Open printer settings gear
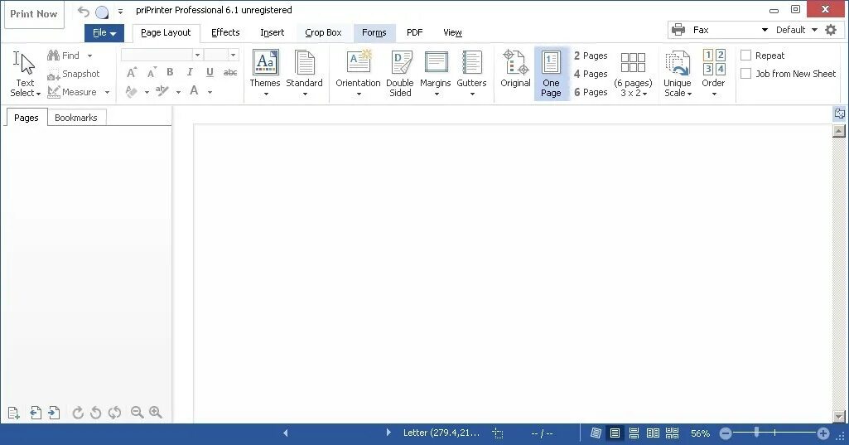Screen dimensions: 849x445 [831, 31]
